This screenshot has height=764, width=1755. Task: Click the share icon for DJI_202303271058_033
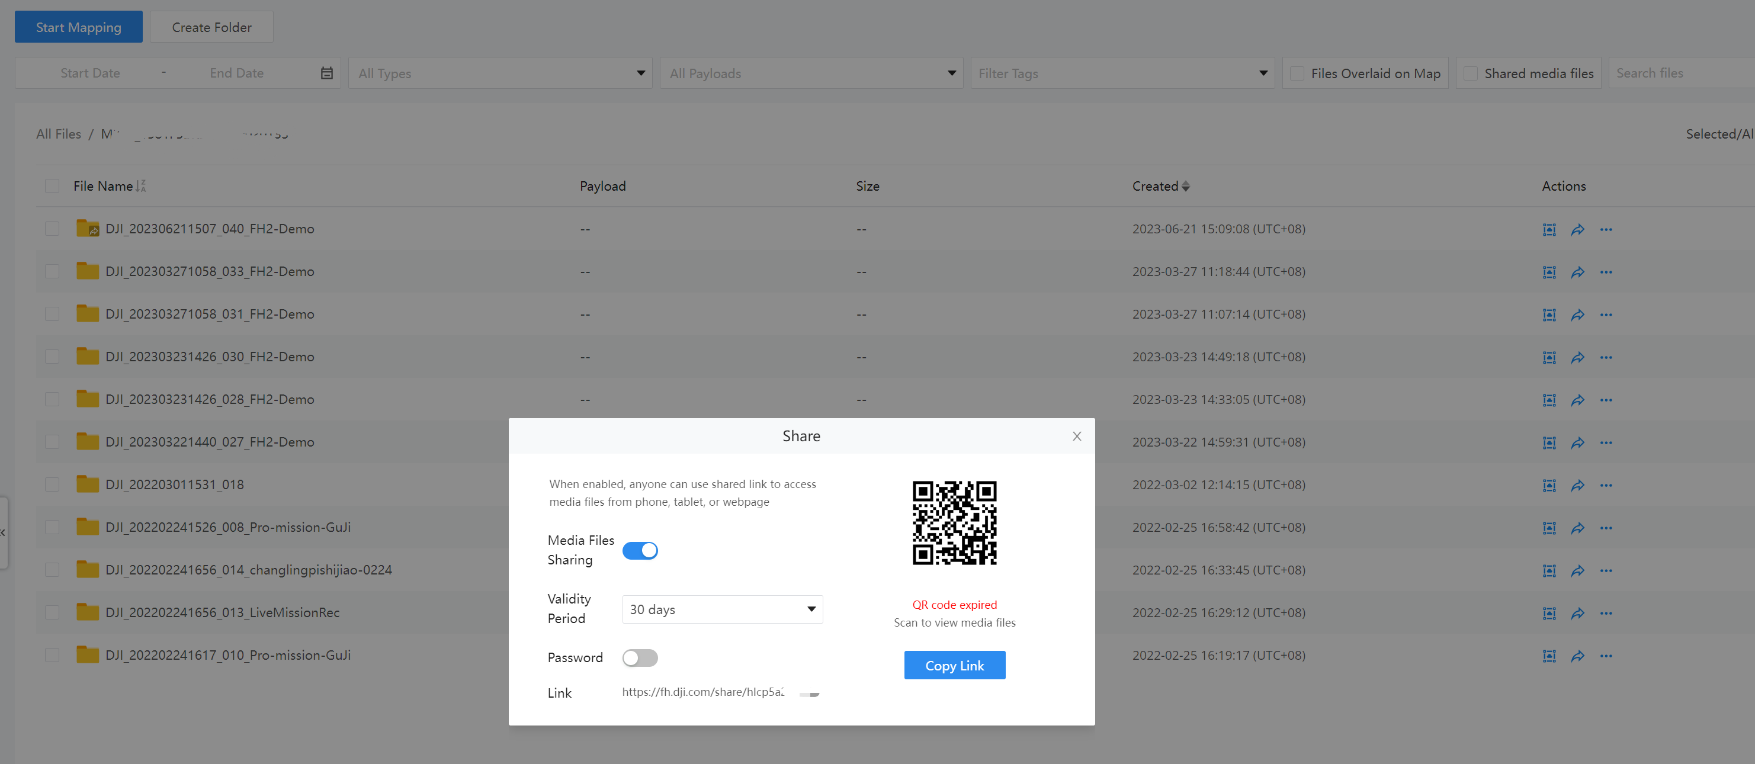[x=1578, y=272]
